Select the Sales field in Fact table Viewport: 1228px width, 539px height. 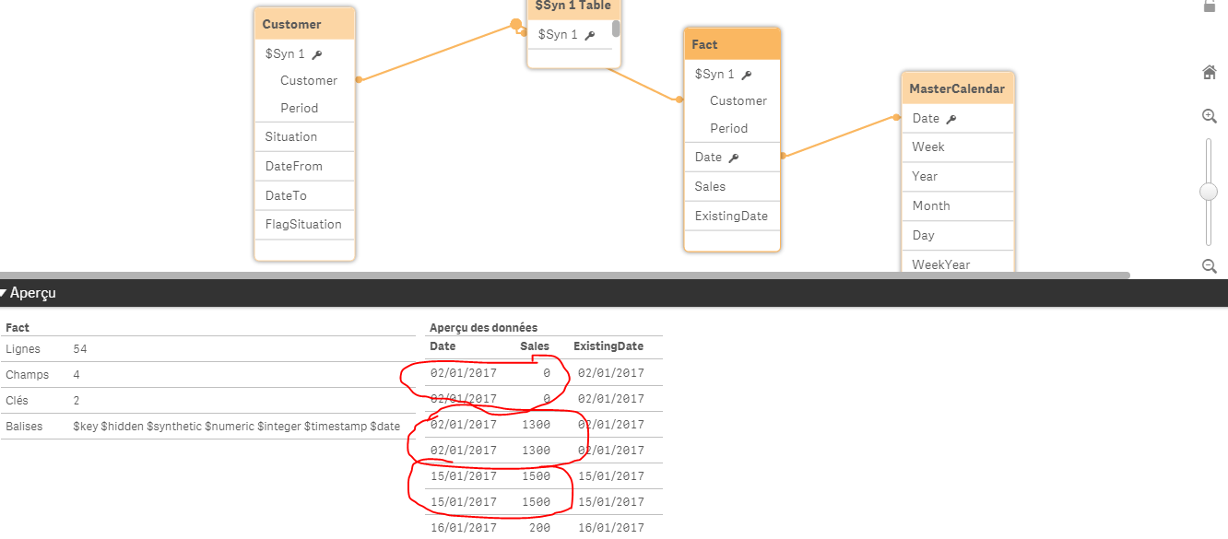point(710,186)
